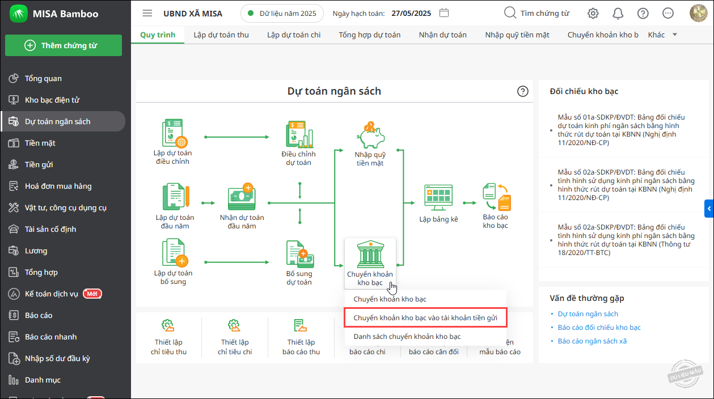The image size is (714, 399).
Task: Click the accounting date 27/05/2025 field
Action: (x=410, y=13)
